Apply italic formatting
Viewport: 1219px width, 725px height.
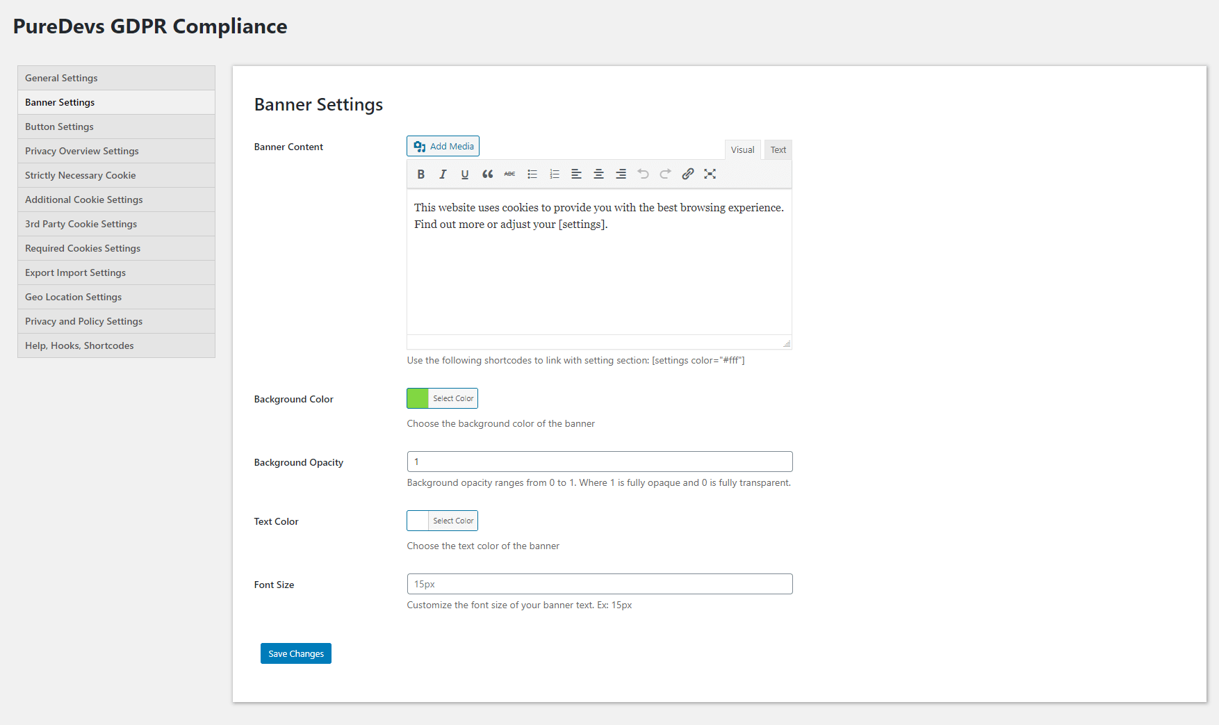[x=443, y=174]
